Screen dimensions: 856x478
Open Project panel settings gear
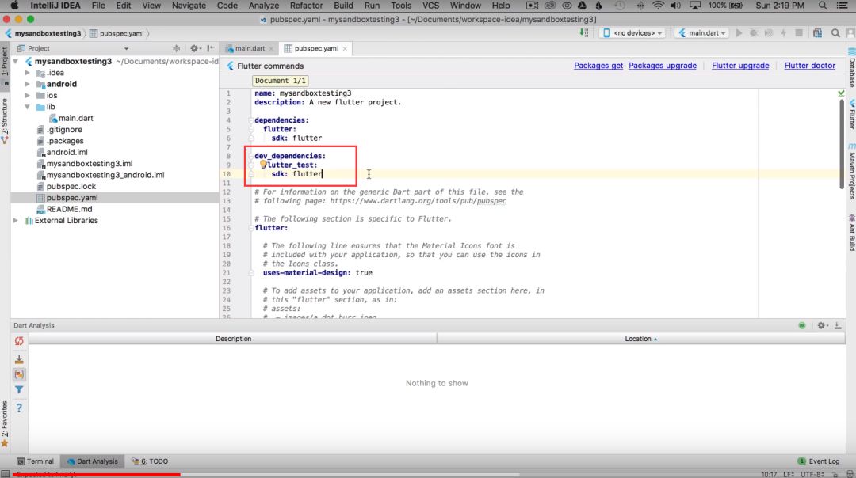(194, 48)
